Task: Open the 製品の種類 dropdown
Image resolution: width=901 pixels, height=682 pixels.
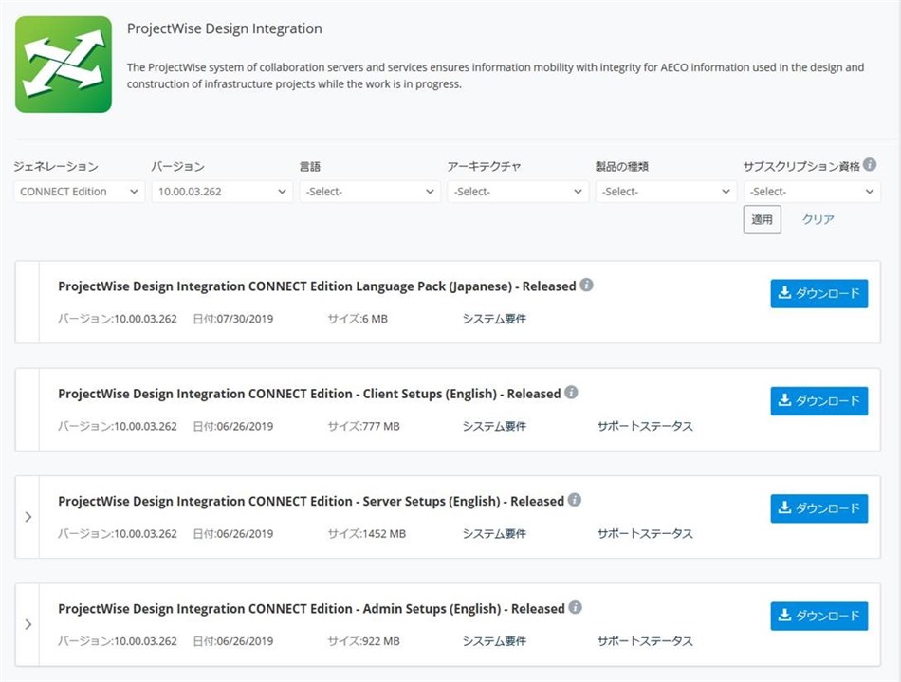Action: pos(666,191)
